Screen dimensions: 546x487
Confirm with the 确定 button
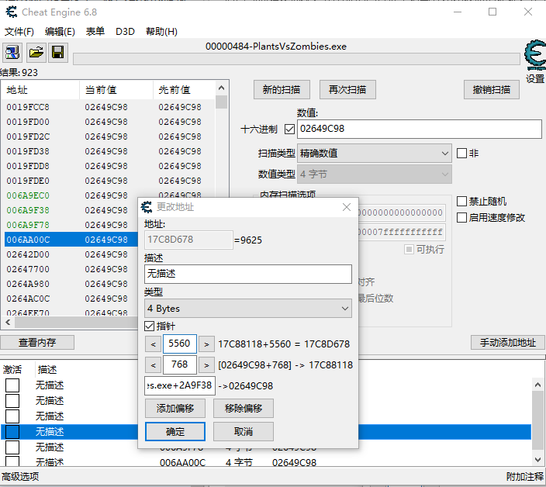pyautogui.click(x=175, y=432)
